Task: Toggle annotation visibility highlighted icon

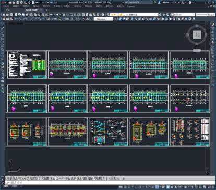Action: tap(167, 187)
